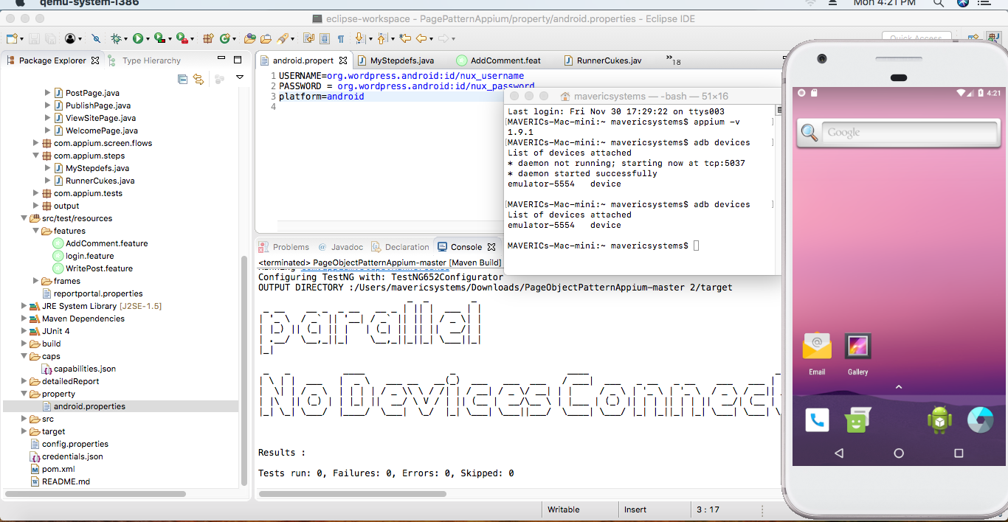Click the Search flashlight toolbar icon
Image resolution: width=1008 pixels, height=522 pixels.
point(283,38)
